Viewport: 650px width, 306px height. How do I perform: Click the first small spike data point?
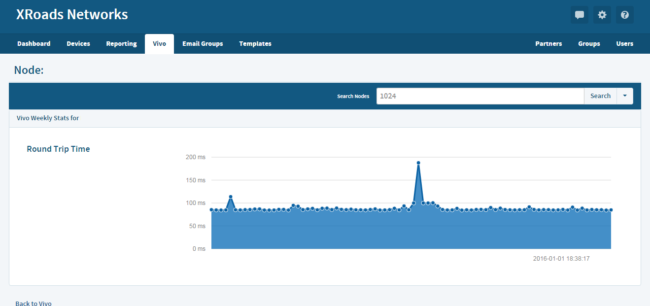pos(231,197)
